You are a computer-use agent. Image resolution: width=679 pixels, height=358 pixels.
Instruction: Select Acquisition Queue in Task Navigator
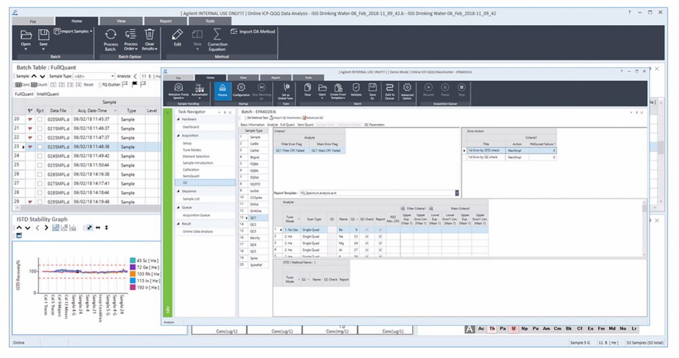pos(196,215)
